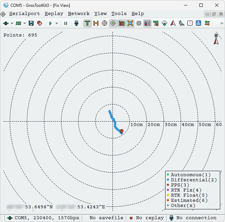Click the yellow RTK Float(5) legend dot

[x=168, y=195]
